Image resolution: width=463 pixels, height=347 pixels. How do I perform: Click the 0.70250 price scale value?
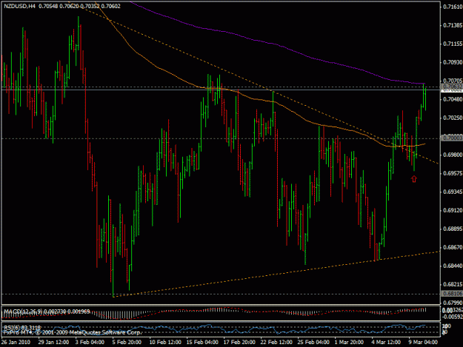click(453, 118)
